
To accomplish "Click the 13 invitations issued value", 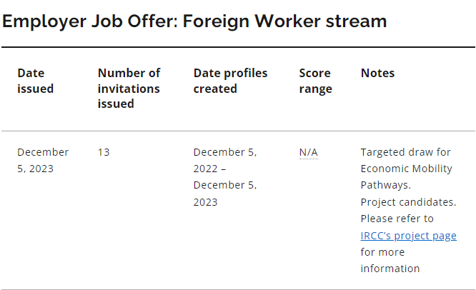I will 104,152.
